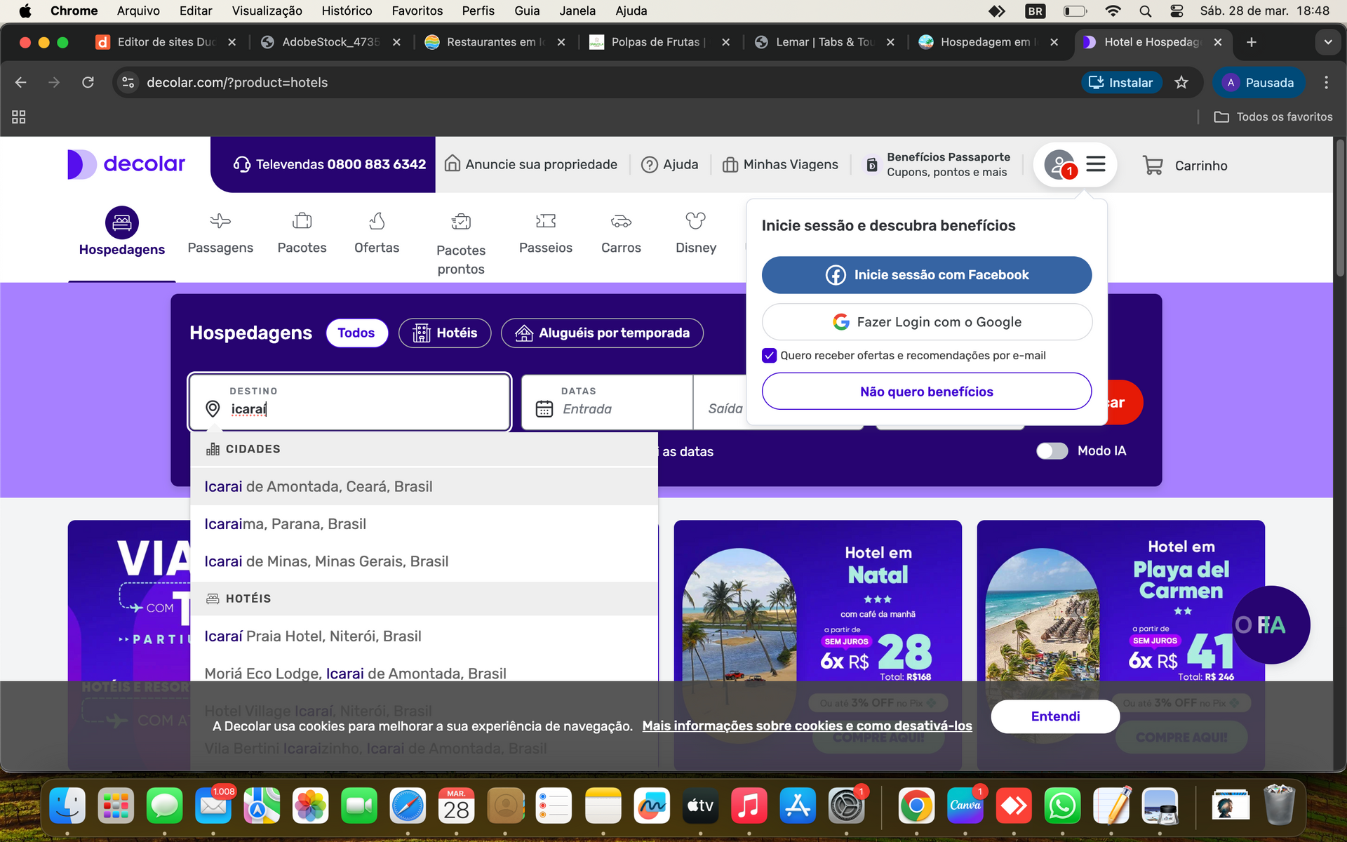Uncheck receber ofertas por e-mail
1347x842 pixels.
coord(769,355)
